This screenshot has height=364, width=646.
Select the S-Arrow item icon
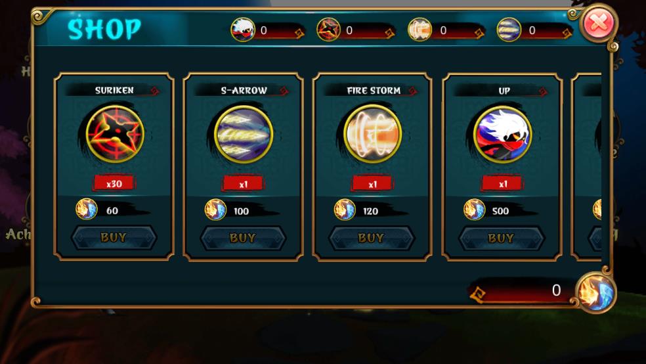pyautogui.click(x=244, y=135)
